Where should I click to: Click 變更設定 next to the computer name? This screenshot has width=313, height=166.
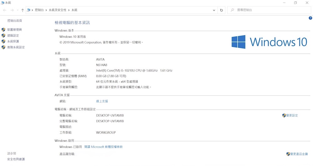292,115
